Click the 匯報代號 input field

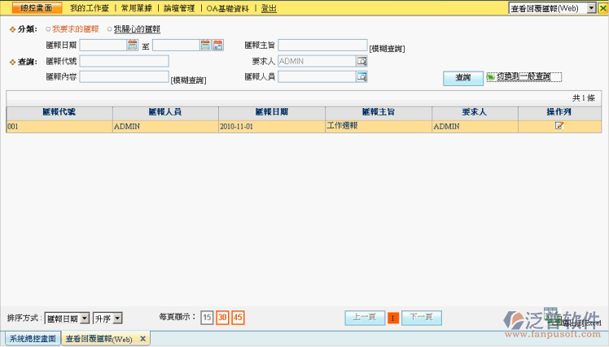(124, 61)
